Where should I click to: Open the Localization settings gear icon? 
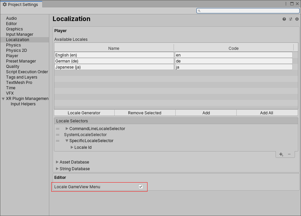pos(296,19)
